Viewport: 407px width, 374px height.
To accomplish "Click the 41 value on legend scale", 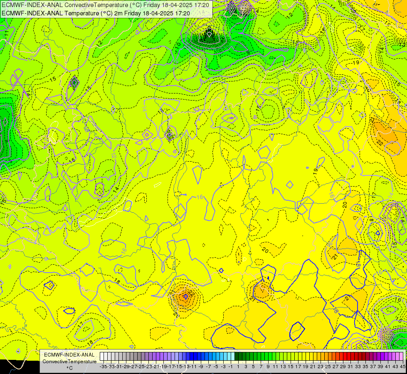I will (x=388, y=367).
